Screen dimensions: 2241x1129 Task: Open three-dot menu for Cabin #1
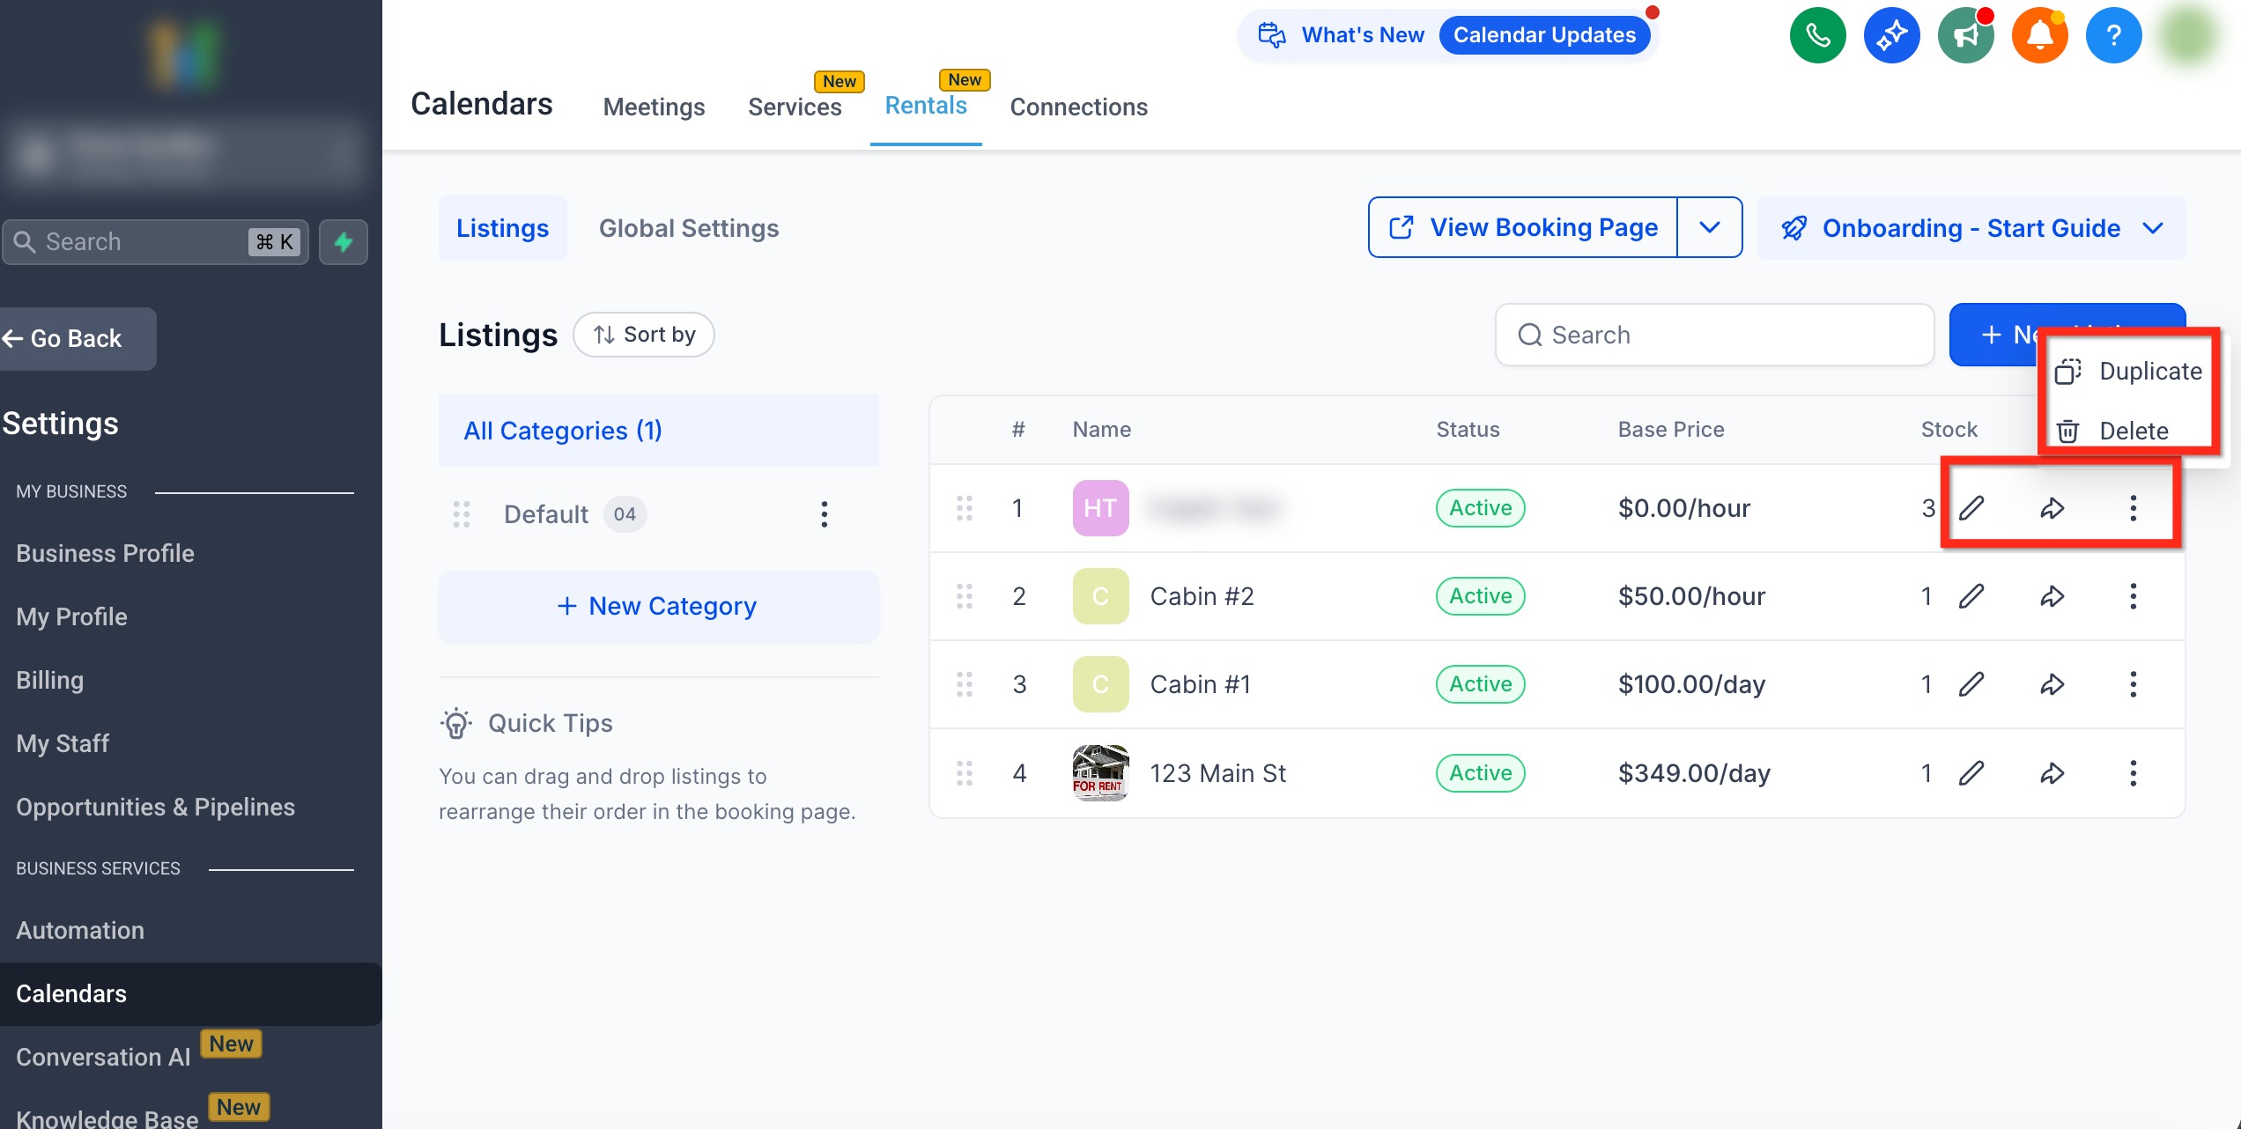tap(2133, 684)
